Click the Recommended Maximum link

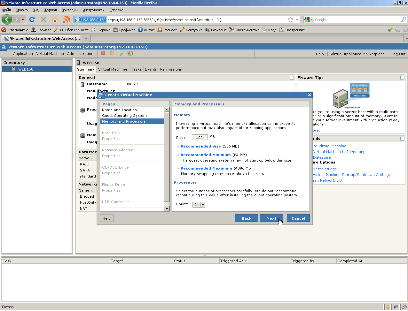point(206,168)
